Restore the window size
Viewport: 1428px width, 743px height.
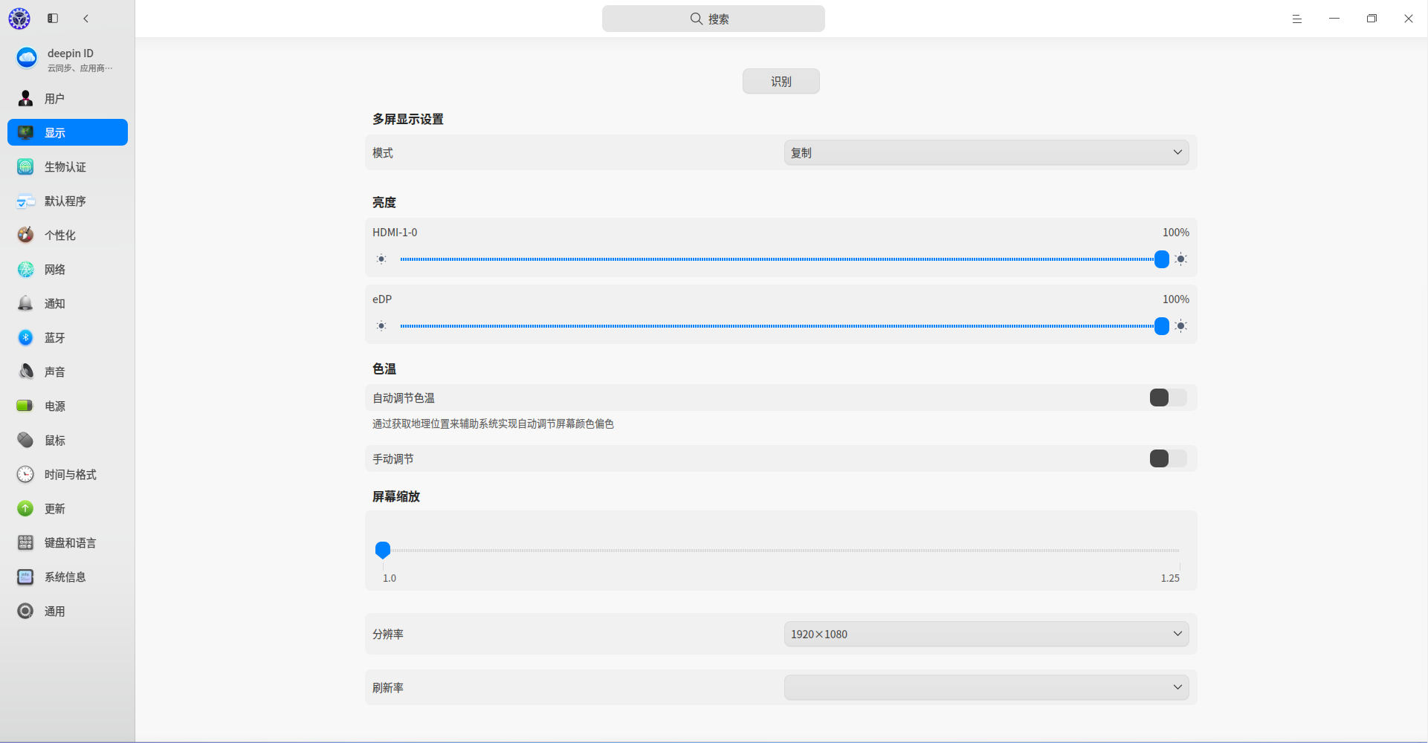pos(1372,19)
